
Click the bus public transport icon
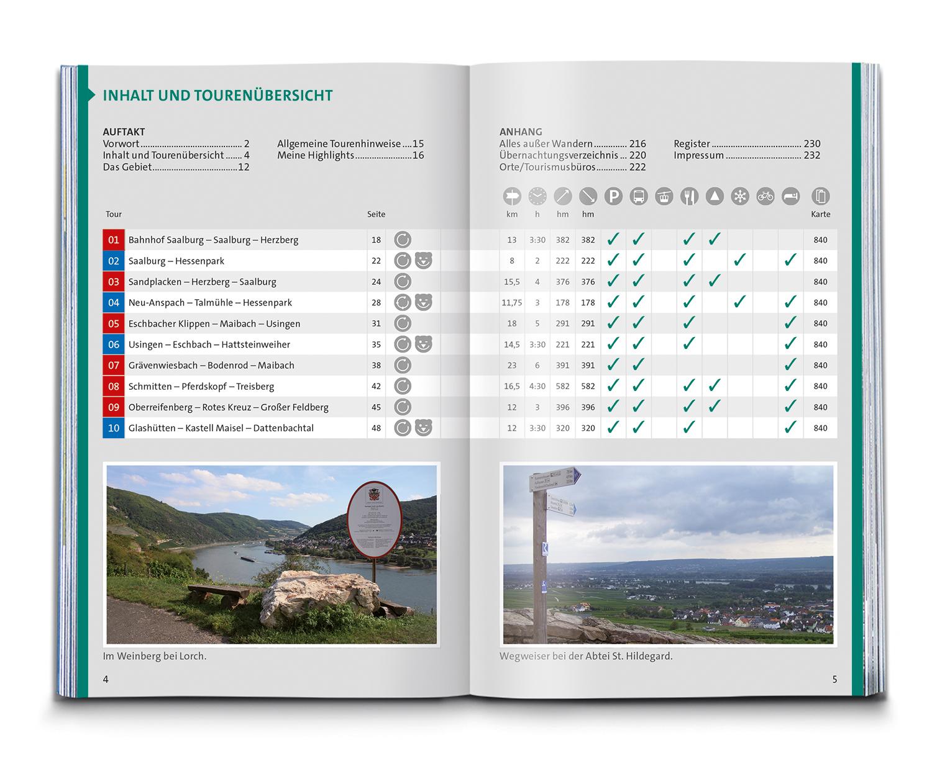coord(639,197)
